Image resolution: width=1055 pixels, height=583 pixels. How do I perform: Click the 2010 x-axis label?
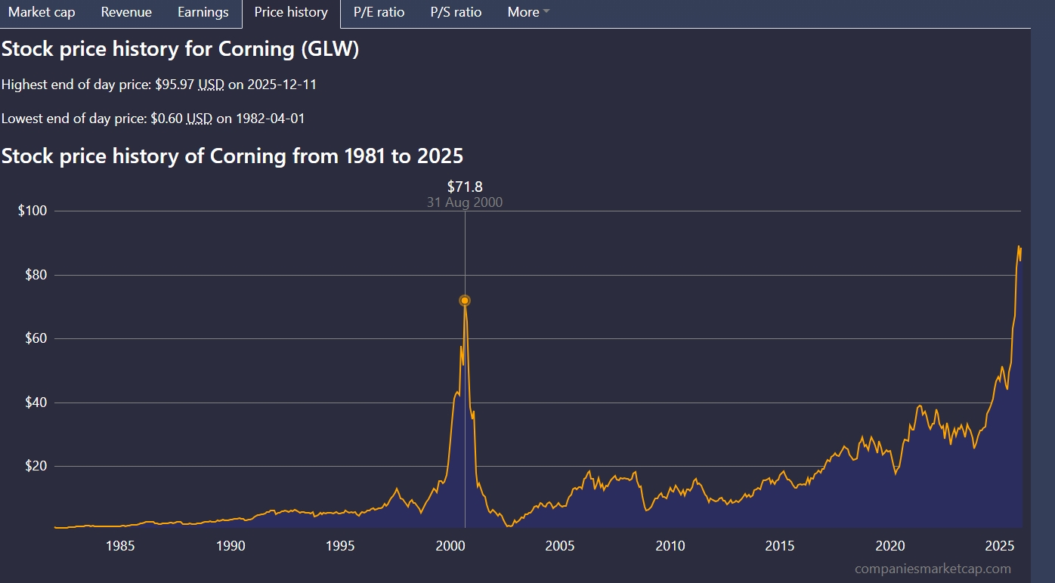670,546
